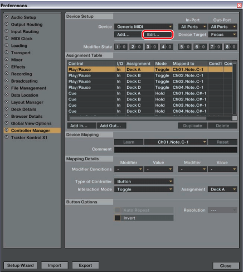Open Effects preferences page
243x272 pixels.
click(18, 67)
